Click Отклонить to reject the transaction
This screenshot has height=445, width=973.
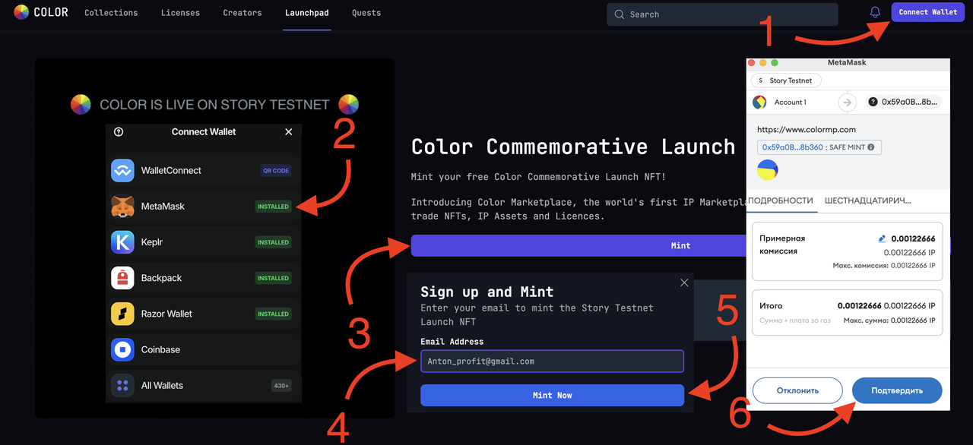coord(797,390)
